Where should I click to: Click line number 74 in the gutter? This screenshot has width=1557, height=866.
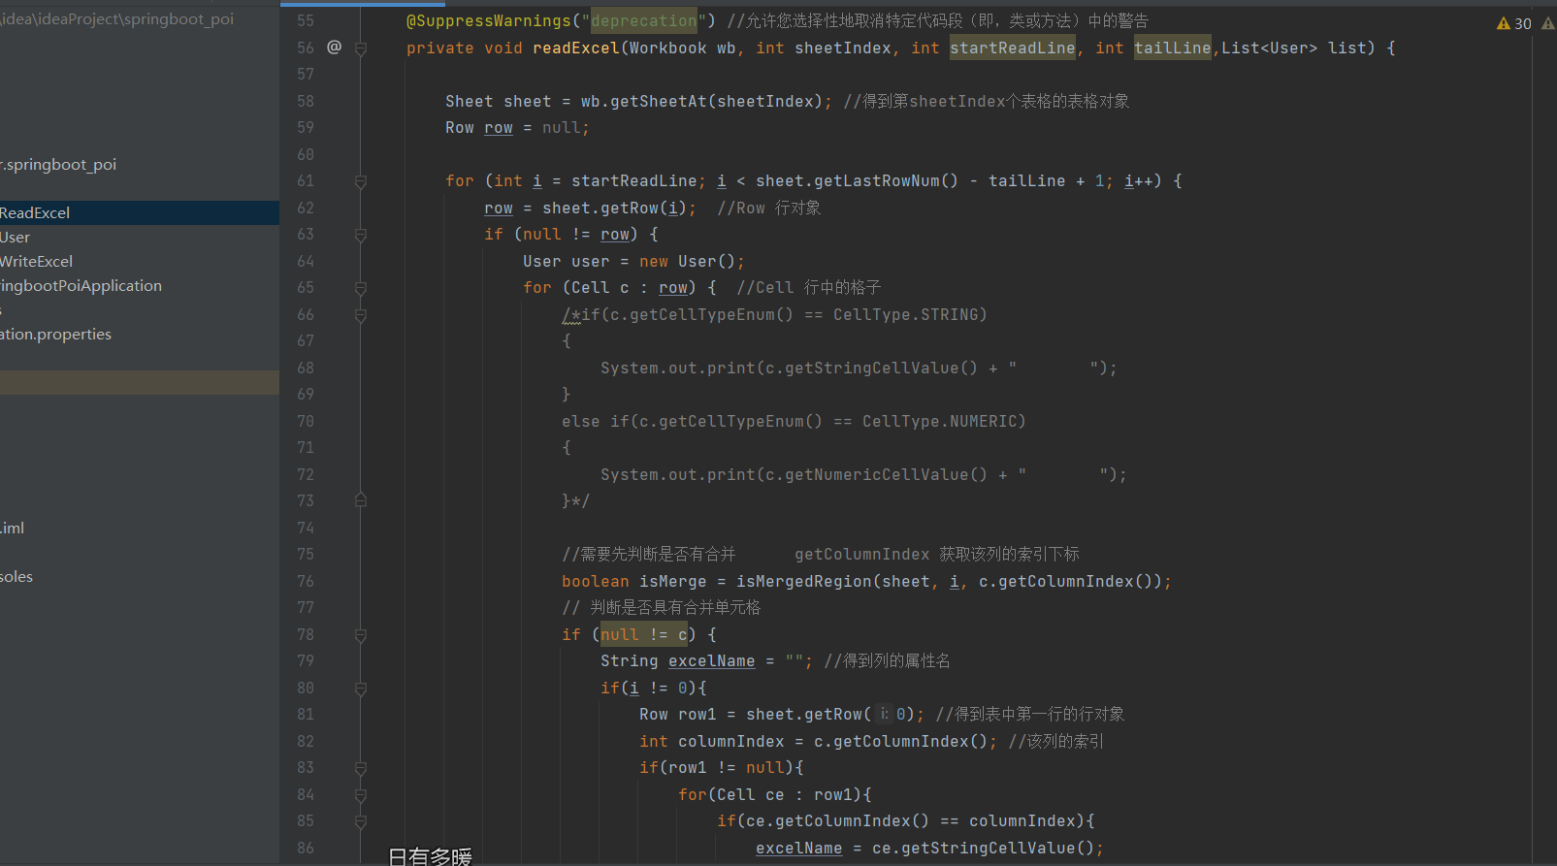click(x=306, y=528)
